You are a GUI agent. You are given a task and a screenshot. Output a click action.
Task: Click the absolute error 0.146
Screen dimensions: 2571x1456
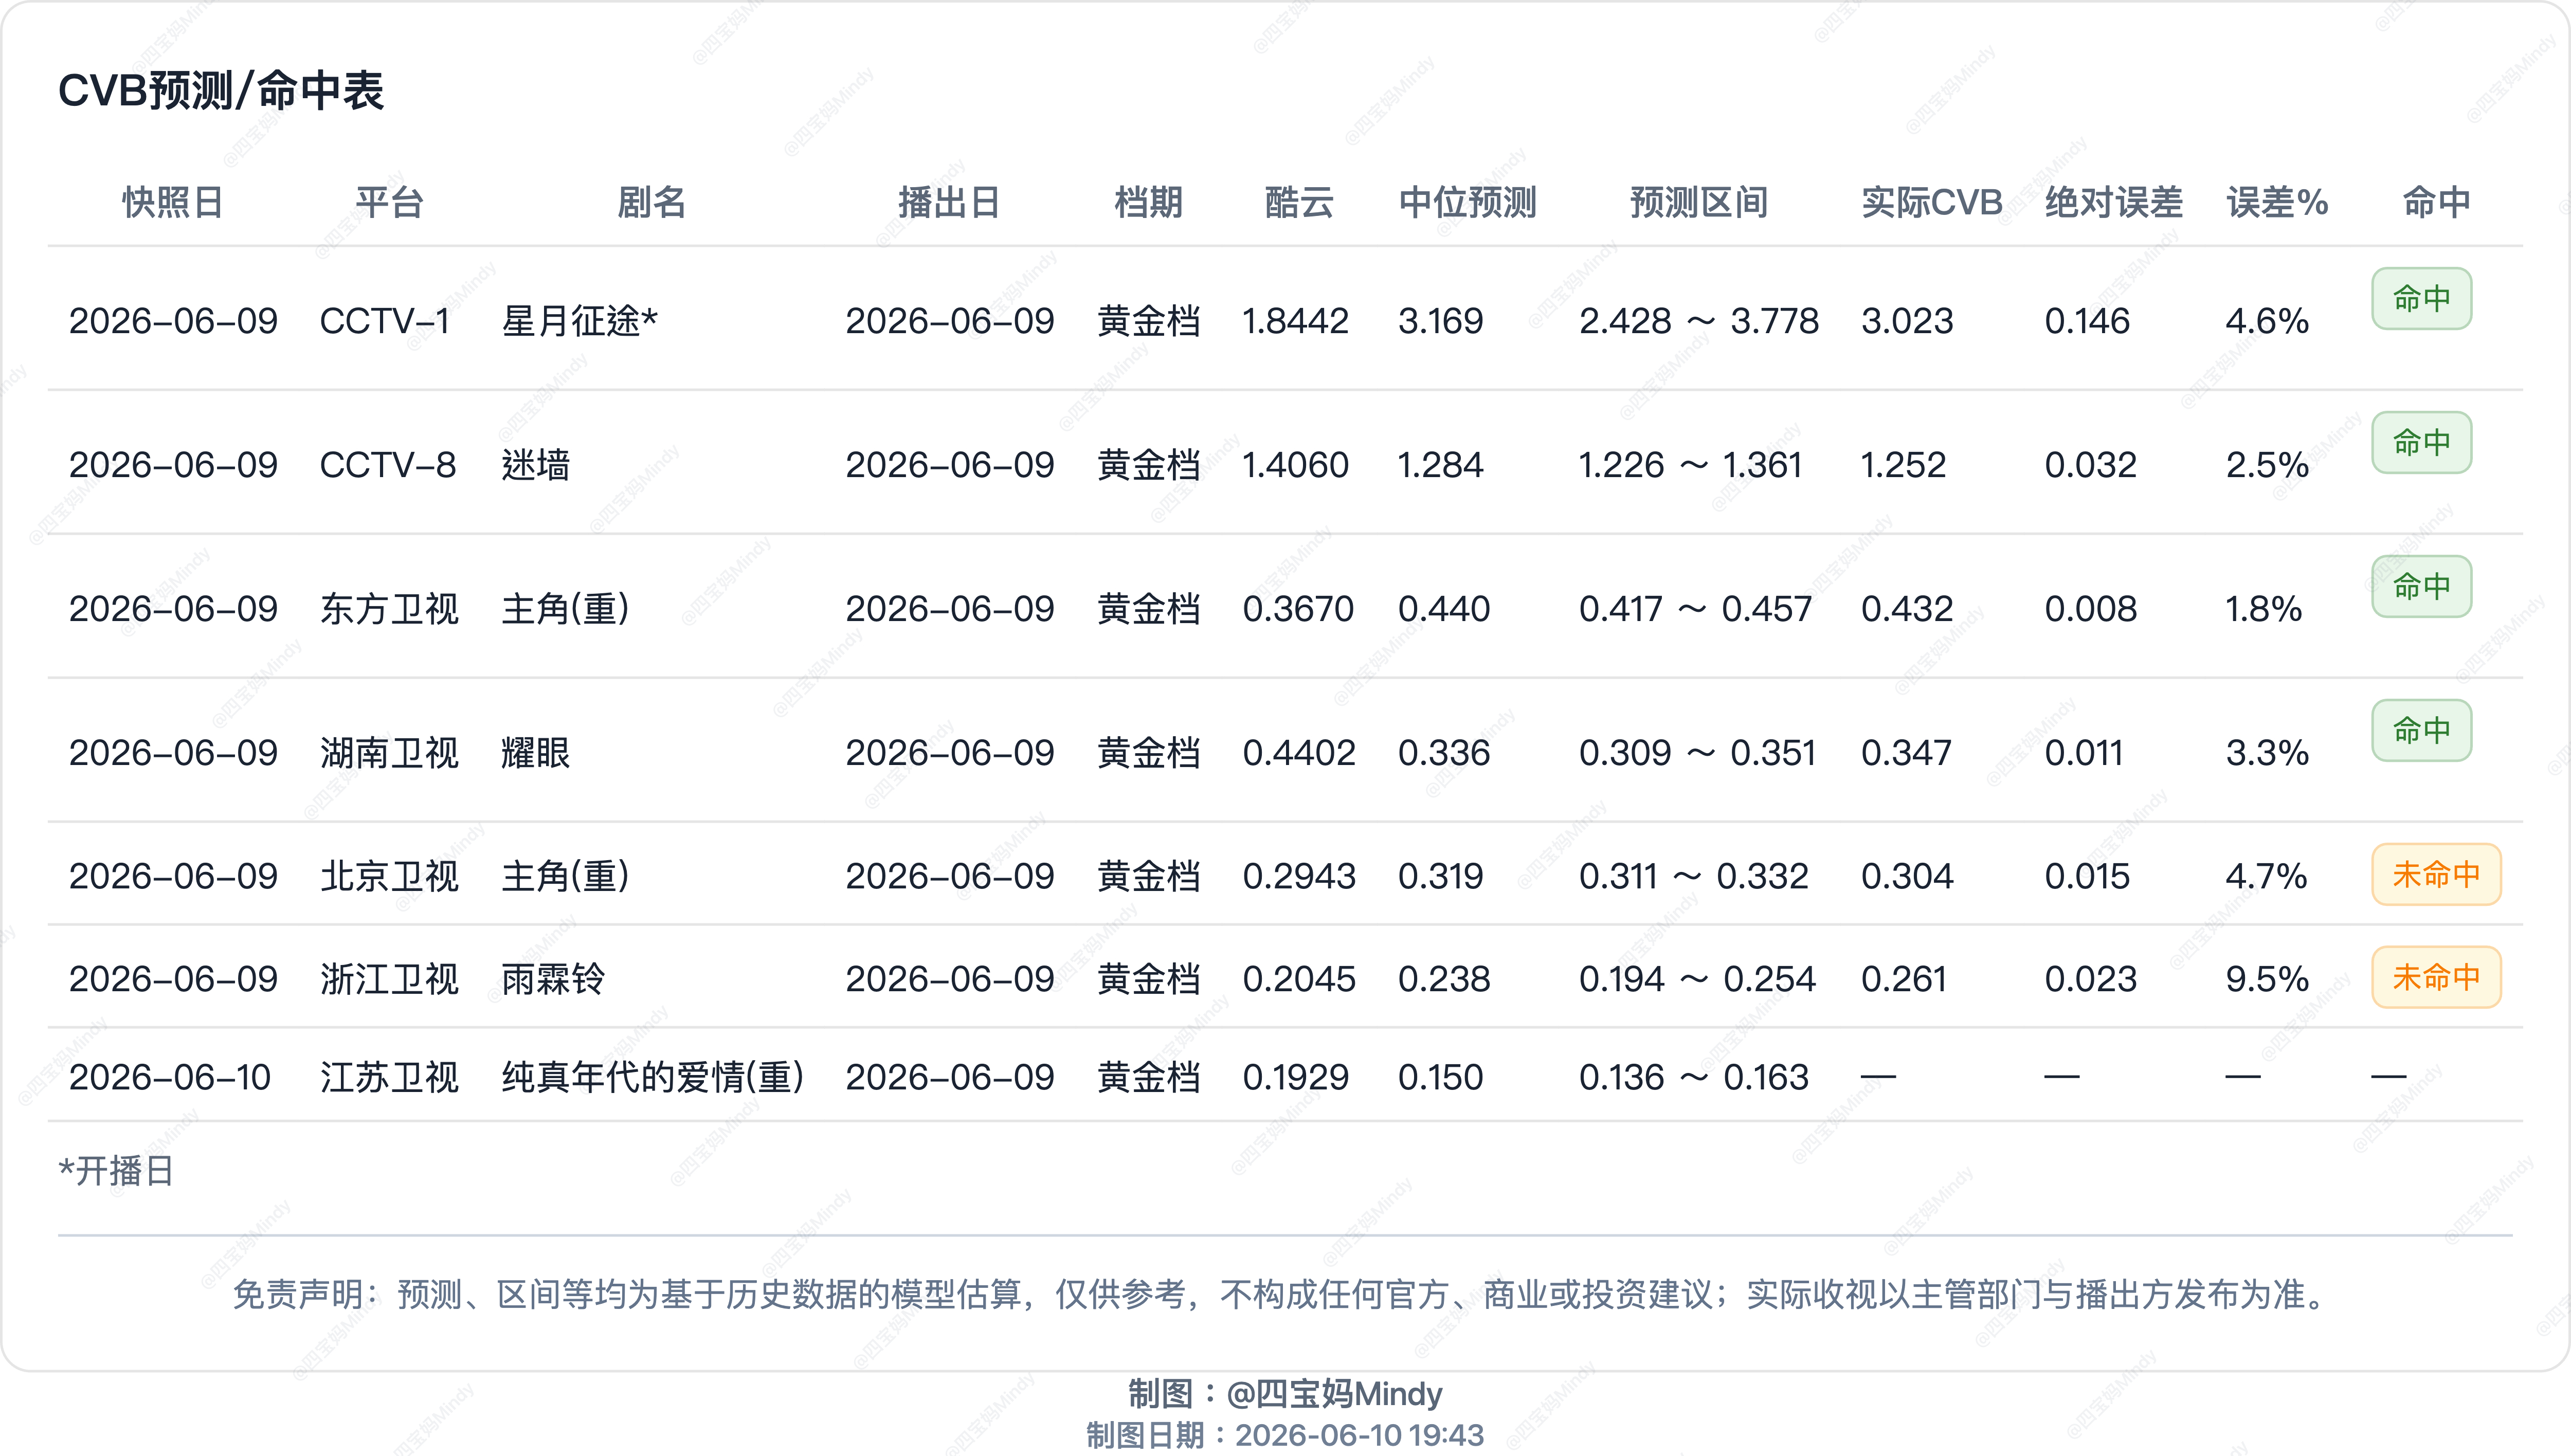coord(2087,321)
